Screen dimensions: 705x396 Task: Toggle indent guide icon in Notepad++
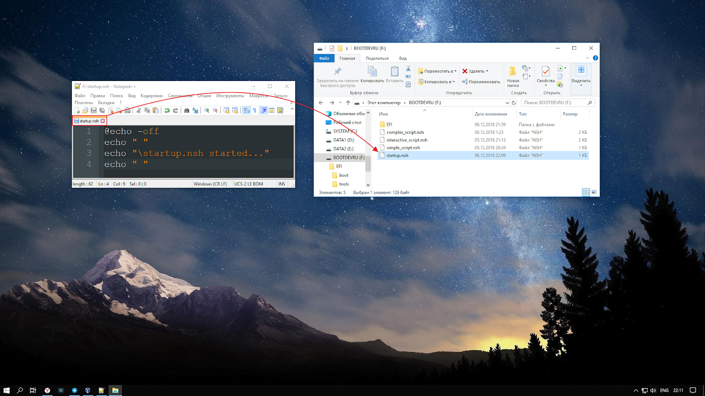(263, 110)
